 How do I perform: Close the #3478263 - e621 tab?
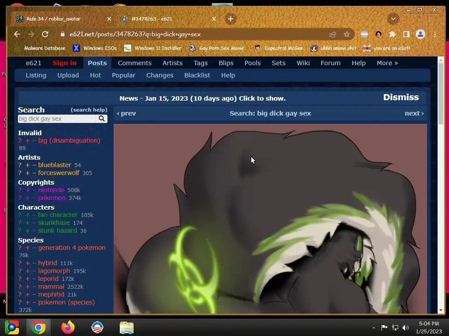[214, 19]
